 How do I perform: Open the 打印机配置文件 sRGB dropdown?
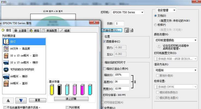point(176,59)
